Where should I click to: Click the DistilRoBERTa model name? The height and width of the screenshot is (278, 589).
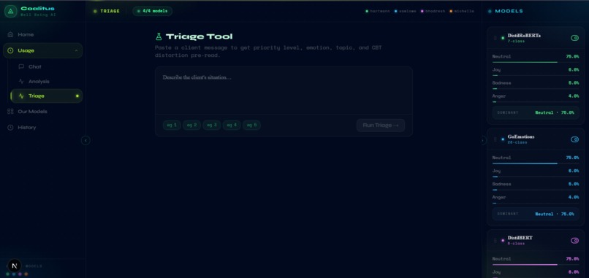[524, 36]
